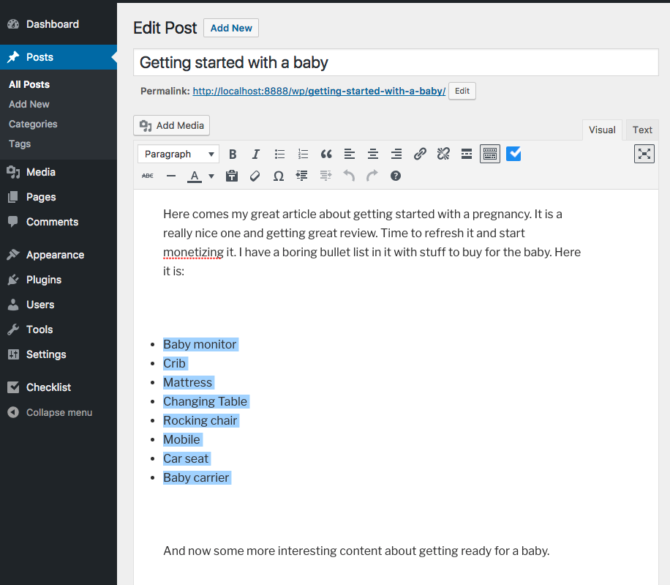Open the post permalink URL
670x585 pixels.
tap(319, 92)
